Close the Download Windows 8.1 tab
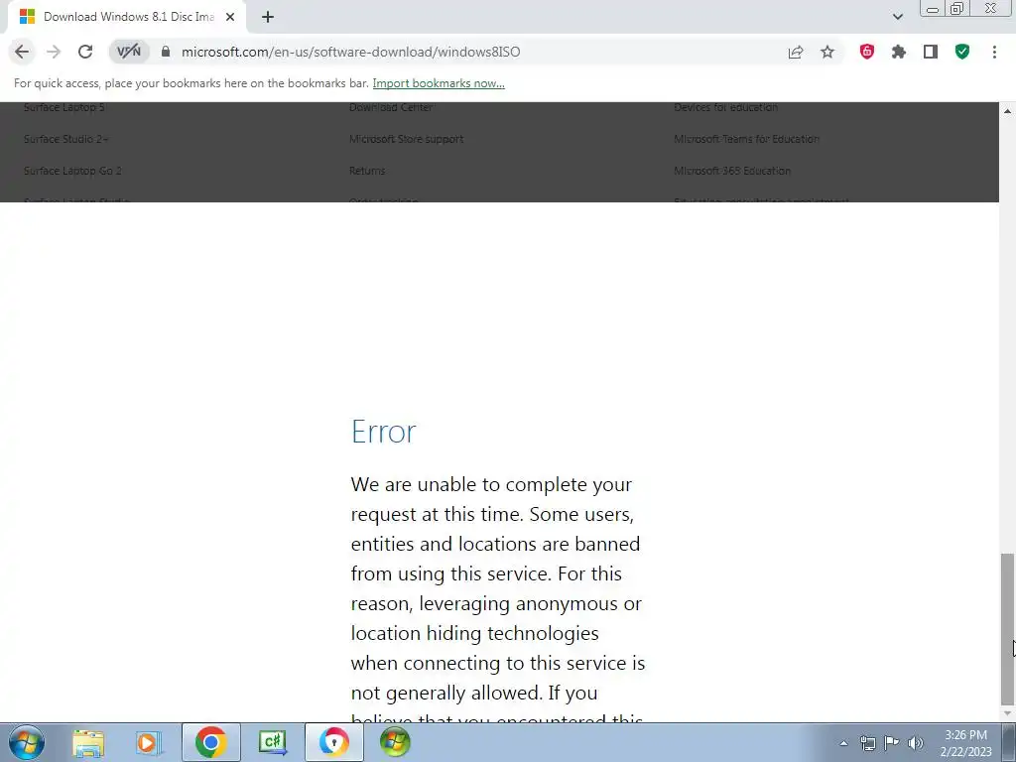This screenshot has width=1016, height=762. [230, 17]
